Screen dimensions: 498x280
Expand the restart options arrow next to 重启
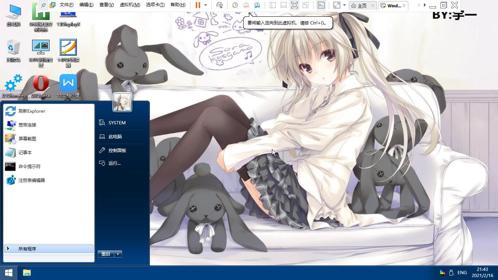click(x=118, y=254)
